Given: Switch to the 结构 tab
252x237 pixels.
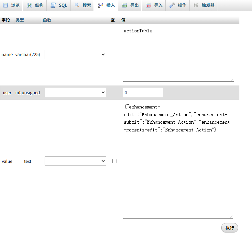Looking at the screenshot, I should [x=39, y=6].
